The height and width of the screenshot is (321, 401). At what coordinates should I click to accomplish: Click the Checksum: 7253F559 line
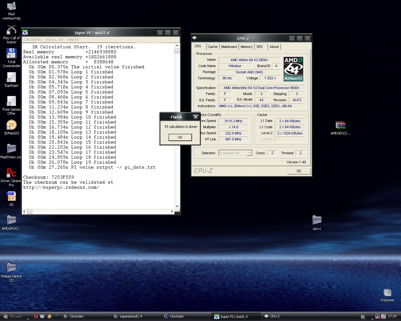49,177
